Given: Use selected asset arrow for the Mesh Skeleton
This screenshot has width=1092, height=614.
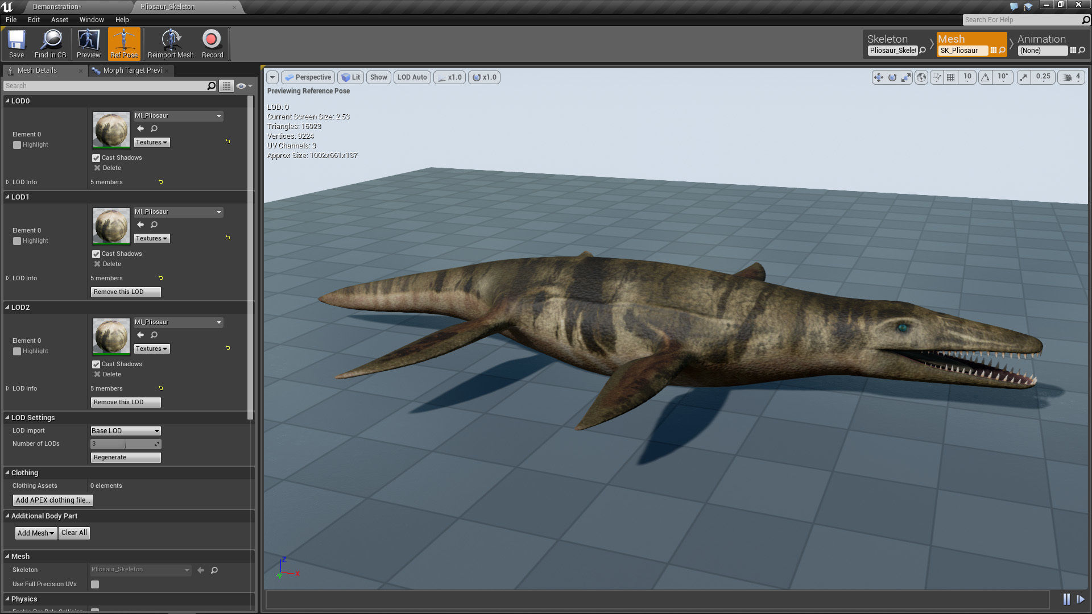Looking at the screenshot, I should [201, 570].
